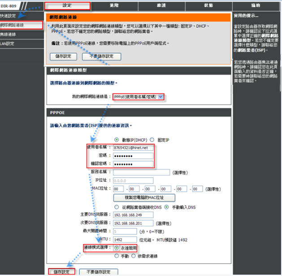282x276 pixels.
Task: Open LAN設定 in the sidebar
Action: coord(8,44)
